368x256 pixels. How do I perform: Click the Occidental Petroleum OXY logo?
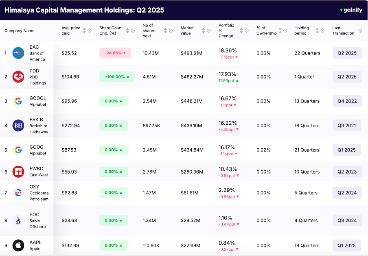coord(18,193)
